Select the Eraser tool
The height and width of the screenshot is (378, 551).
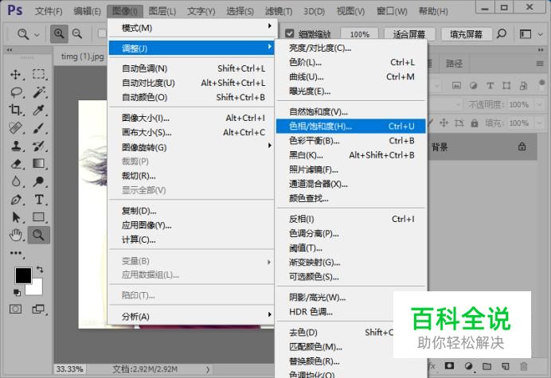pos(16,164)
